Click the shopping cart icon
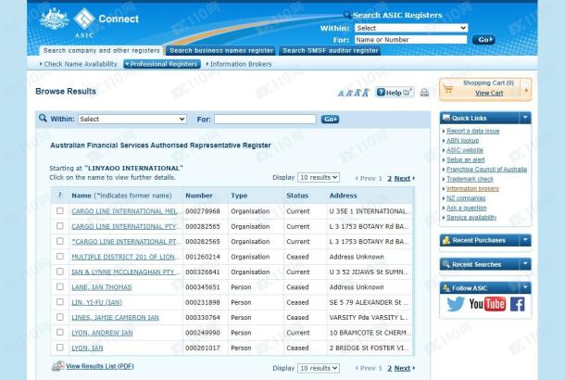The width and height of the screenshot is (565, 380). pos(451,88)
